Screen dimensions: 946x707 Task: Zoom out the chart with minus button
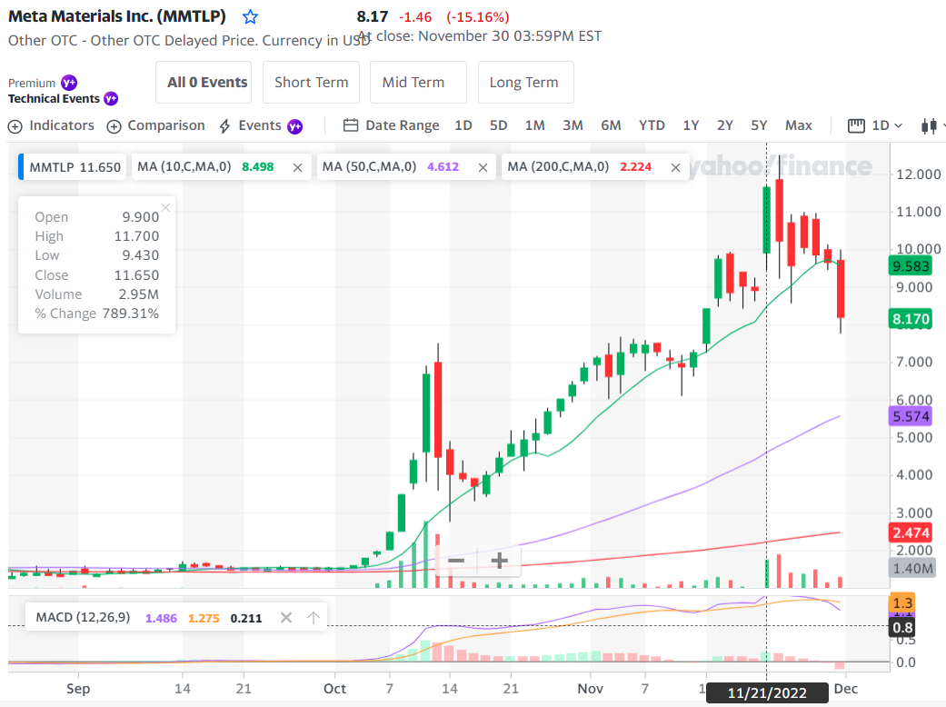pyautogui.click(x=456, y=561)
